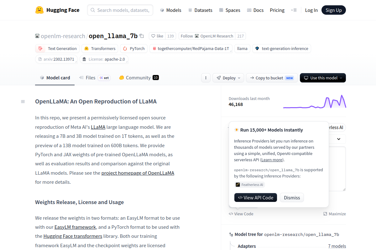Click the downloads last month chart

[315, 101]
